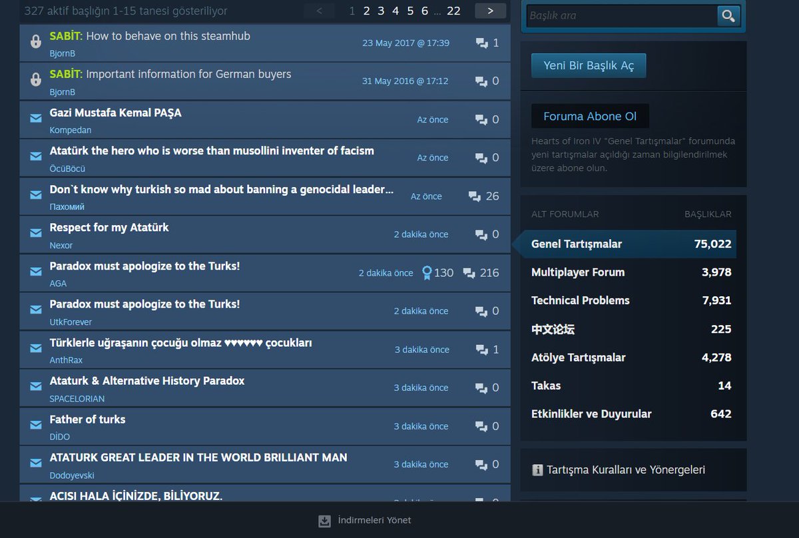Click the Yeni Bir Başlık Aç button
The image size is (799, 538).
(589, 66)
